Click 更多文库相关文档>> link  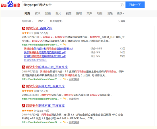(x=35, y=60)
